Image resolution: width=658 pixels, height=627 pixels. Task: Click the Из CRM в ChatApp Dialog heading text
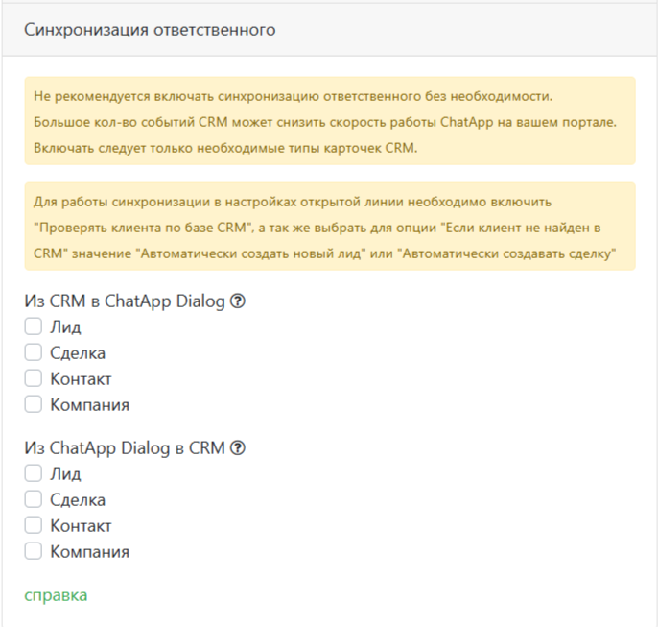125,301
